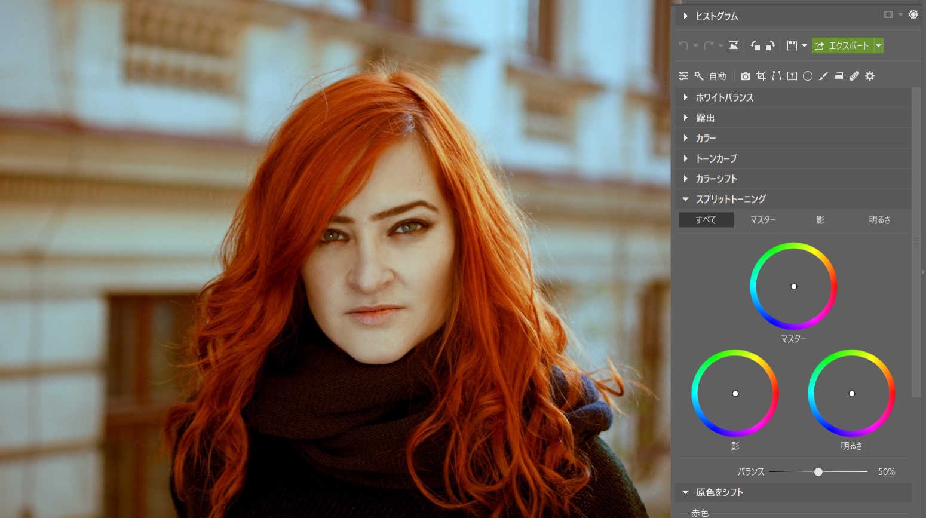Click the right panel vertical scrollbar

916,242
